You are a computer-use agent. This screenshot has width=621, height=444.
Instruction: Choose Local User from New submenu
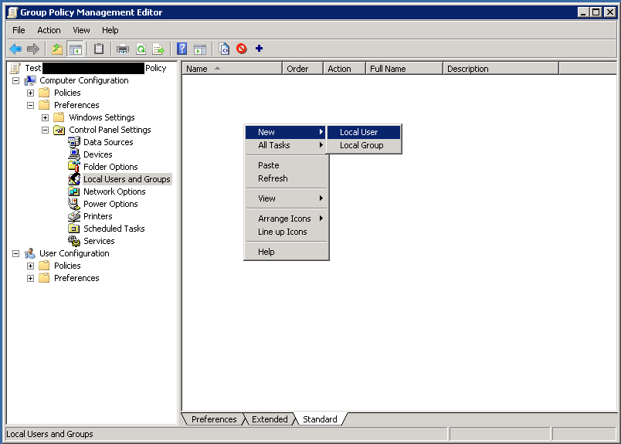coord(364,132)
